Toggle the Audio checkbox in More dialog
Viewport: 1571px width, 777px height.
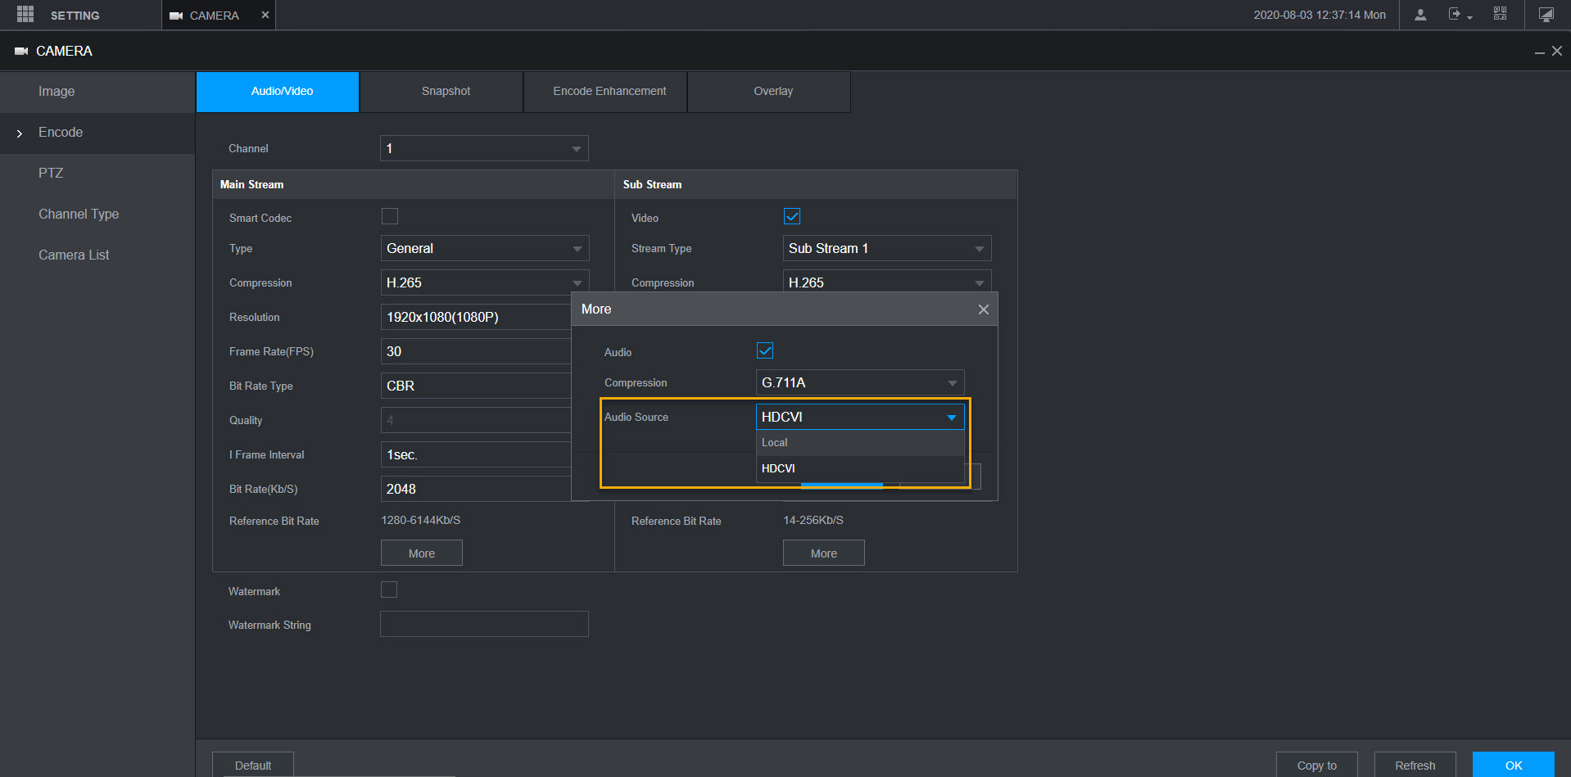765,351
